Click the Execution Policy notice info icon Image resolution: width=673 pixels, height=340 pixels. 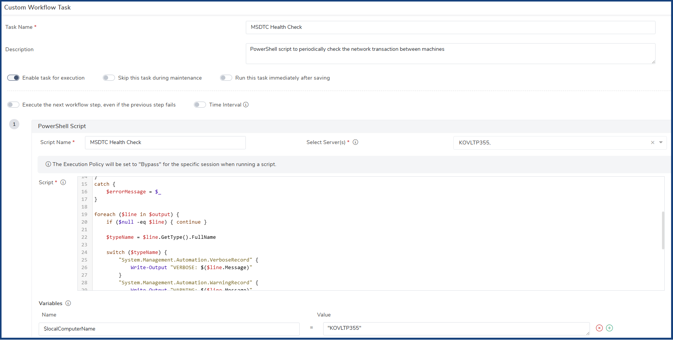click(x=48, y=164)
